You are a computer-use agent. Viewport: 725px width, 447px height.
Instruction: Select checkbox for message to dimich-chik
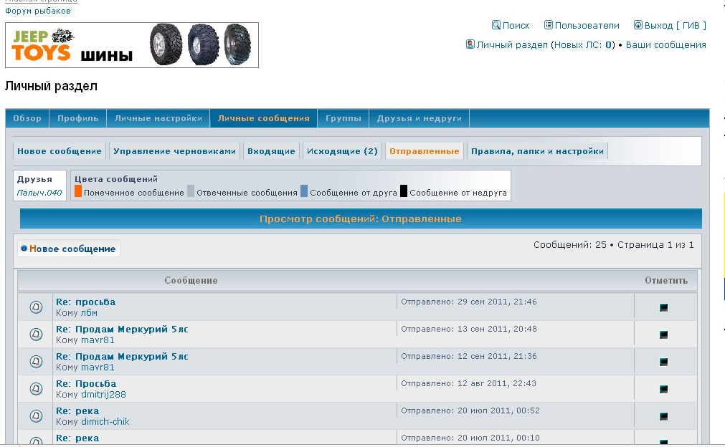click(664, 416)
